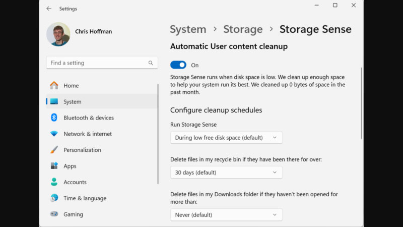Viewport: 403px width, 227px height.
Task: Go to System in the breadcrumb
Action: [188, 29]
